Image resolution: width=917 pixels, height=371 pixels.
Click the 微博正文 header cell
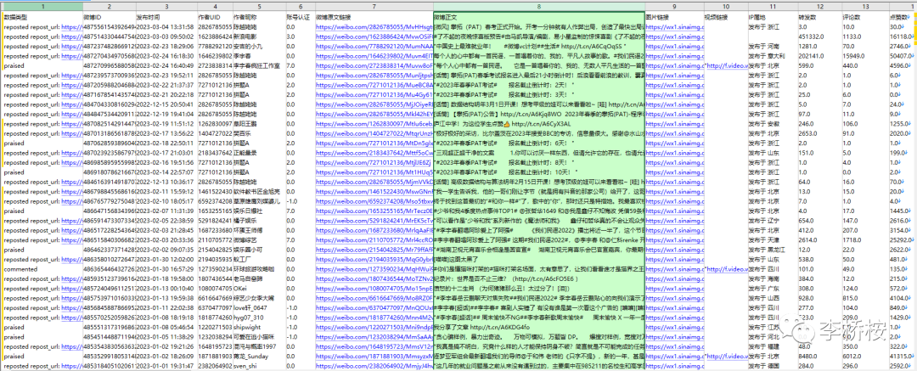click(x=539, y=18)
